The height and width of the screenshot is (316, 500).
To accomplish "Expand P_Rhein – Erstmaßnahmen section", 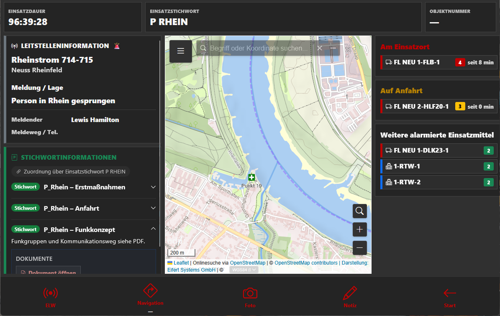I will [x=153, y=187].
